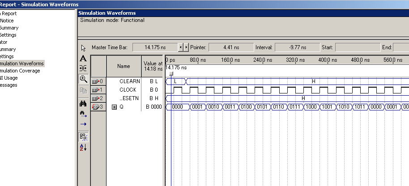Click the Pointer value field
This screenshot has width=409, height=186.
coord(231,47)
